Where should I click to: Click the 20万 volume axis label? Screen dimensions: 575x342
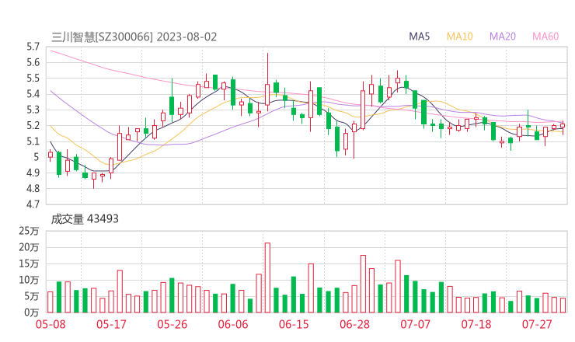[x=29, y=248]
